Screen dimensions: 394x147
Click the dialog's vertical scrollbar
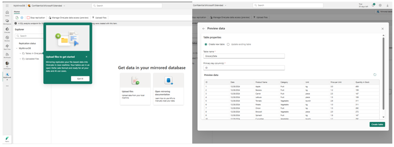383,74
